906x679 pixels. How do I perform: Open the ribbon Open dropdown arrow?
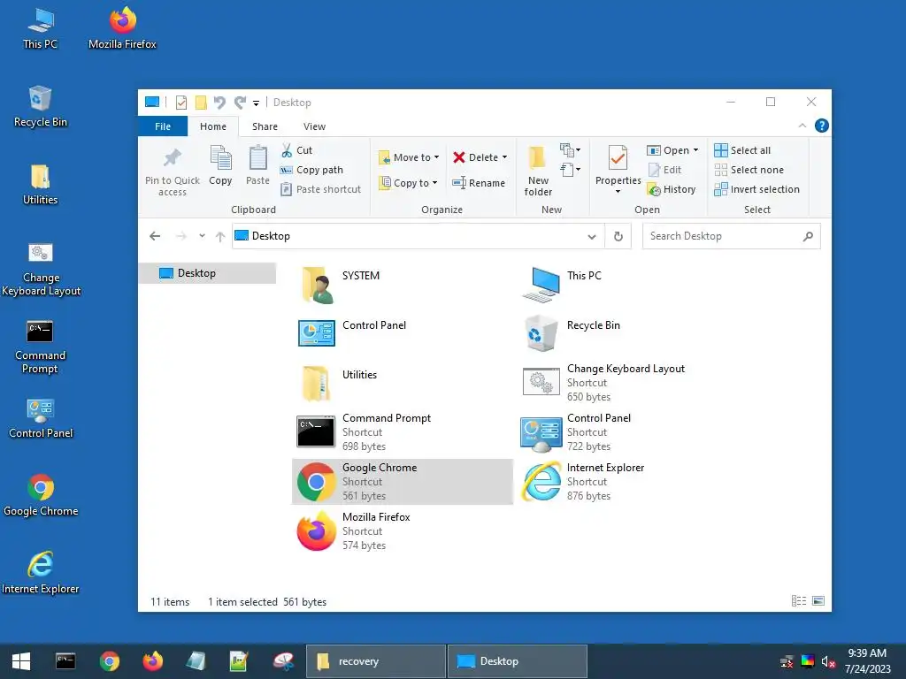click(695, 150)
